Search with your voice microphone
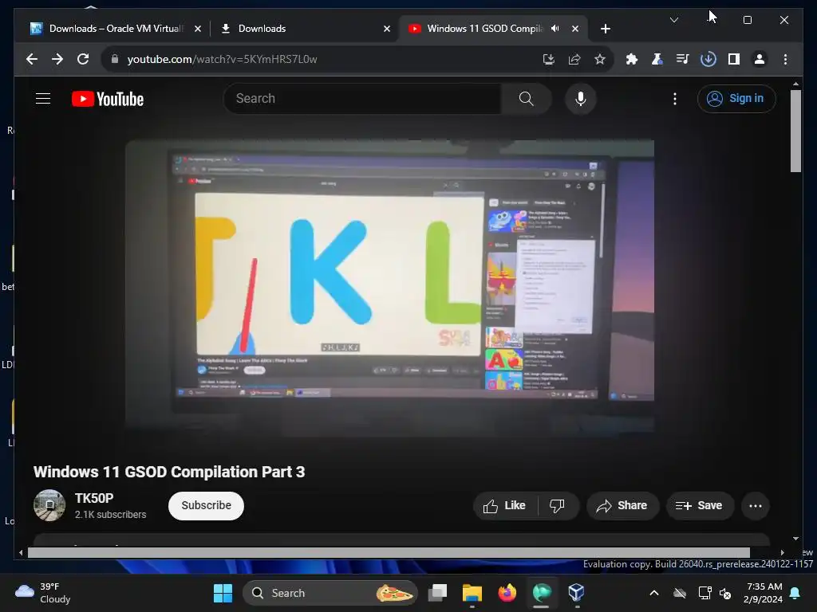 click(x=581, y=98)
